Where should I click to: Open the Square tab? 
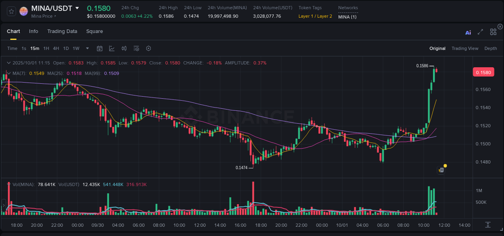pyautogui.click(x=95, y=31)
